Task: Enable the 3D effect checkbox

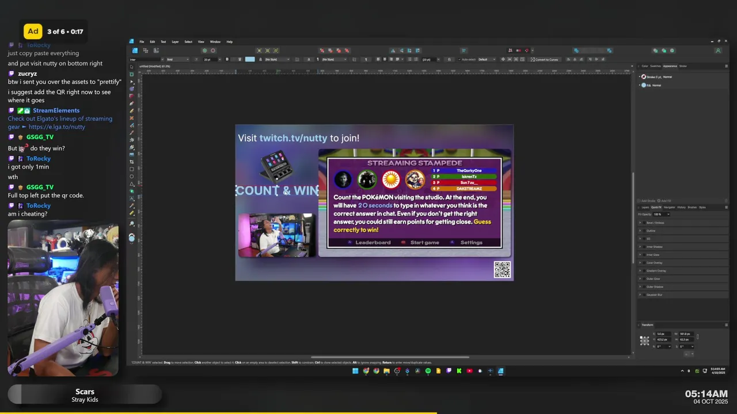Action: pyautogui.click(x=644, y=239)
